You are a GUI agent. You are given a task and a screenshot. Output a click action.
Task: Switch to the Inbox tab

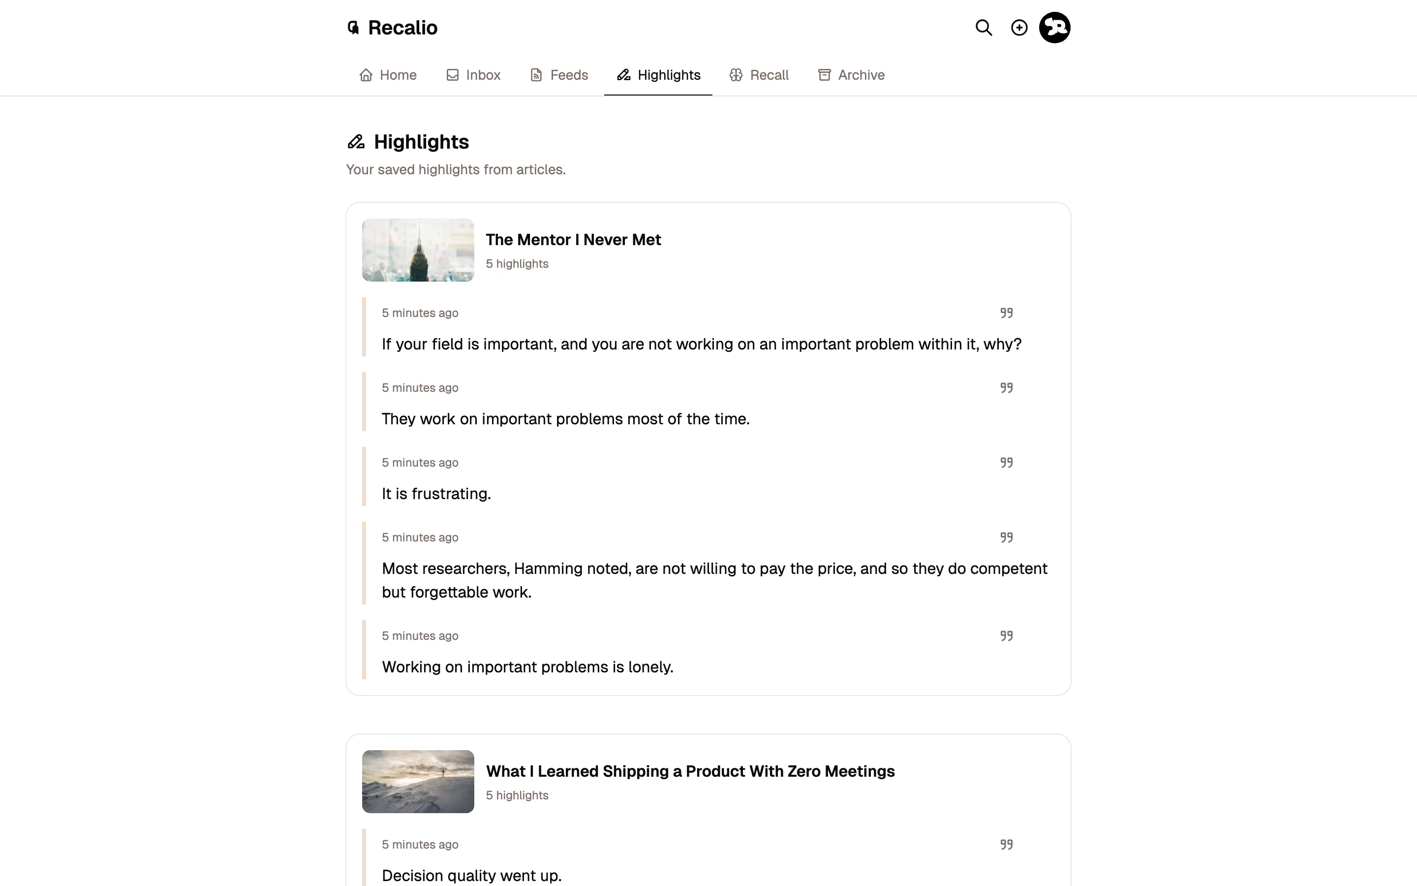click(473, 75)
